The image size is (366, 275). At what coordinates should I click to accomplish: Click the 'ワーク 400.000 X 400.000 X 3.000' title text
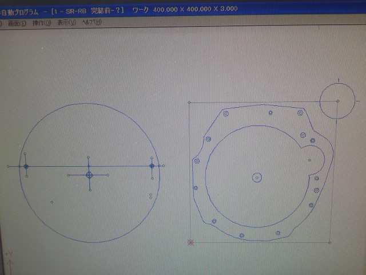[x=185, y=10]
